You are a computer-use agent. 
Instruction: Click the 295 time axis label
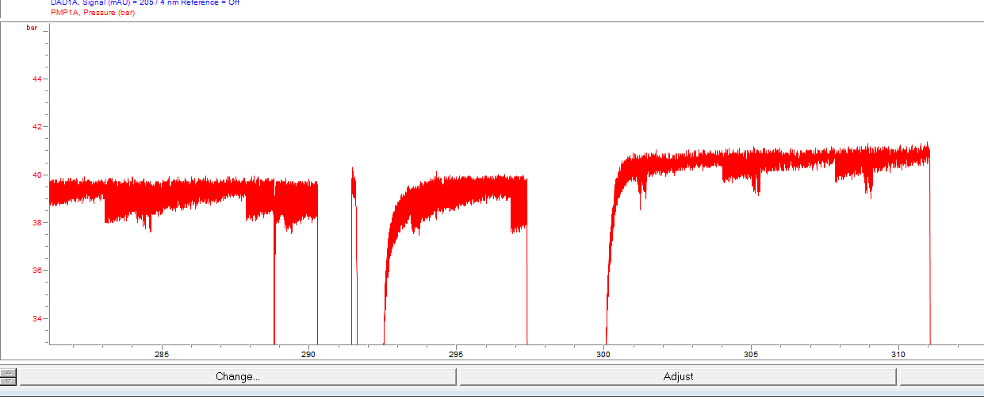tap(456, 354)
